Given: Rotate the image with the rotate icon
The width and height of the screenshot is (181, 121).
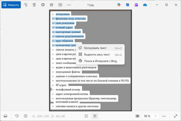Looking at the screenshot, I should (x=26, y=5).
